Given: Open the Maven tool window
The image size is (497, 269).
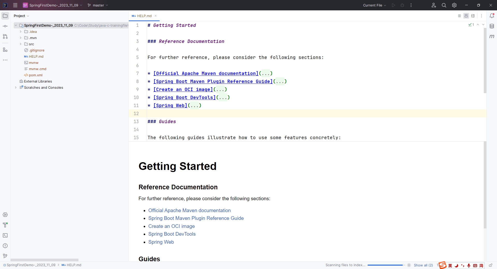Looking at the screenshot, I should tap(492, 36).
